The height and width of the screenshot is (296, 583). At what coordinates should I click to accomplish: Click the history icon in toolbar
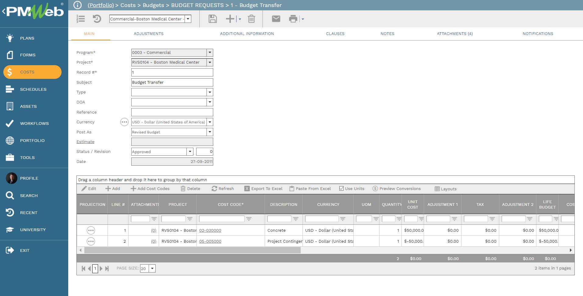coord(97,19)
